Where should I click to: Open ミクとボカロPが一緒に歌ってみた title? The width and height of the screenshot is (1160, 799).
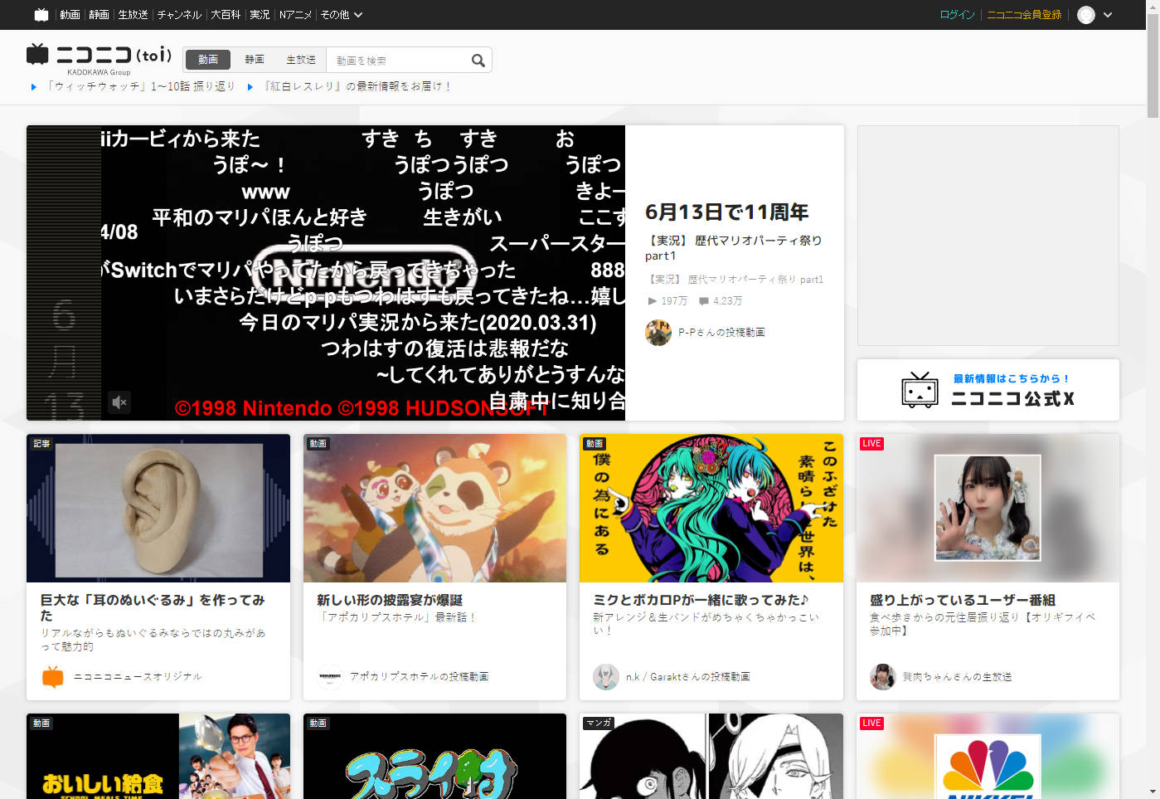(701, 600)
